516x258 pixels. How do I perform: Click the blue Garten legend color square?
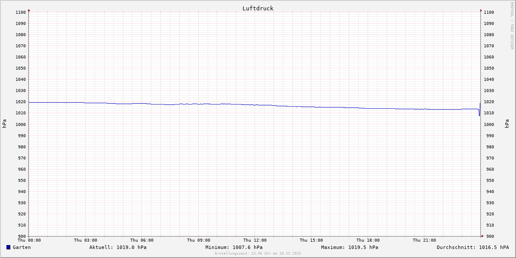click(x=8, y=247)
